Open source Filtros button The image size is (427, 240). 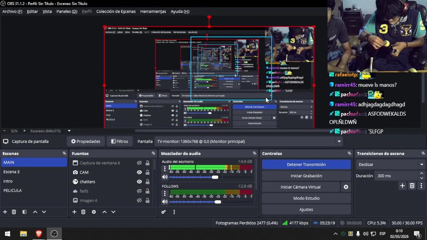[119, 141]
